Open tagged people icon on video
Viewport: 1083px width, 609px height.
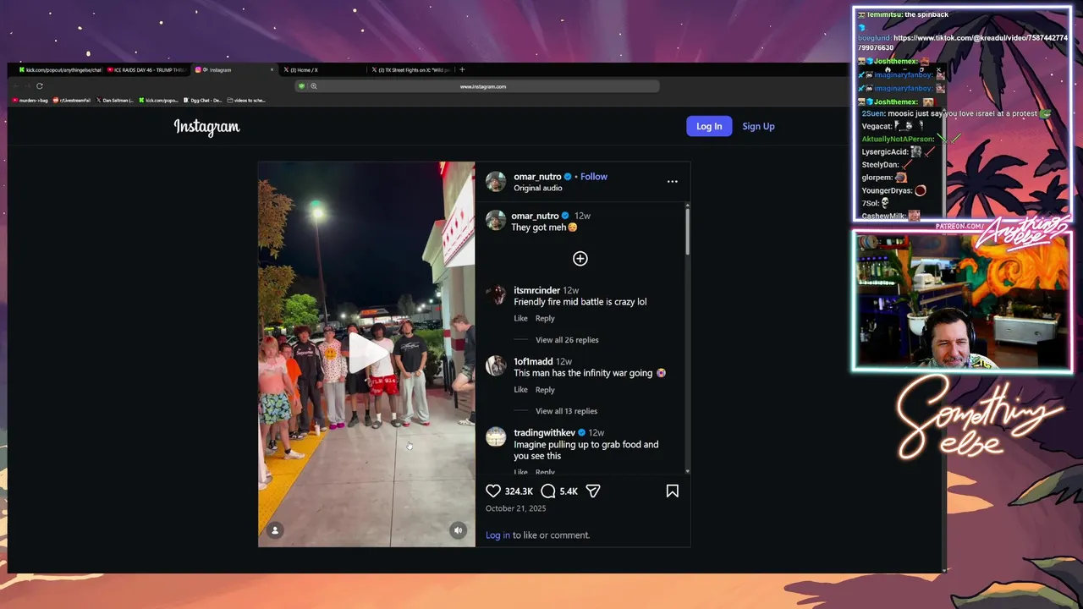tap(275, 530)
